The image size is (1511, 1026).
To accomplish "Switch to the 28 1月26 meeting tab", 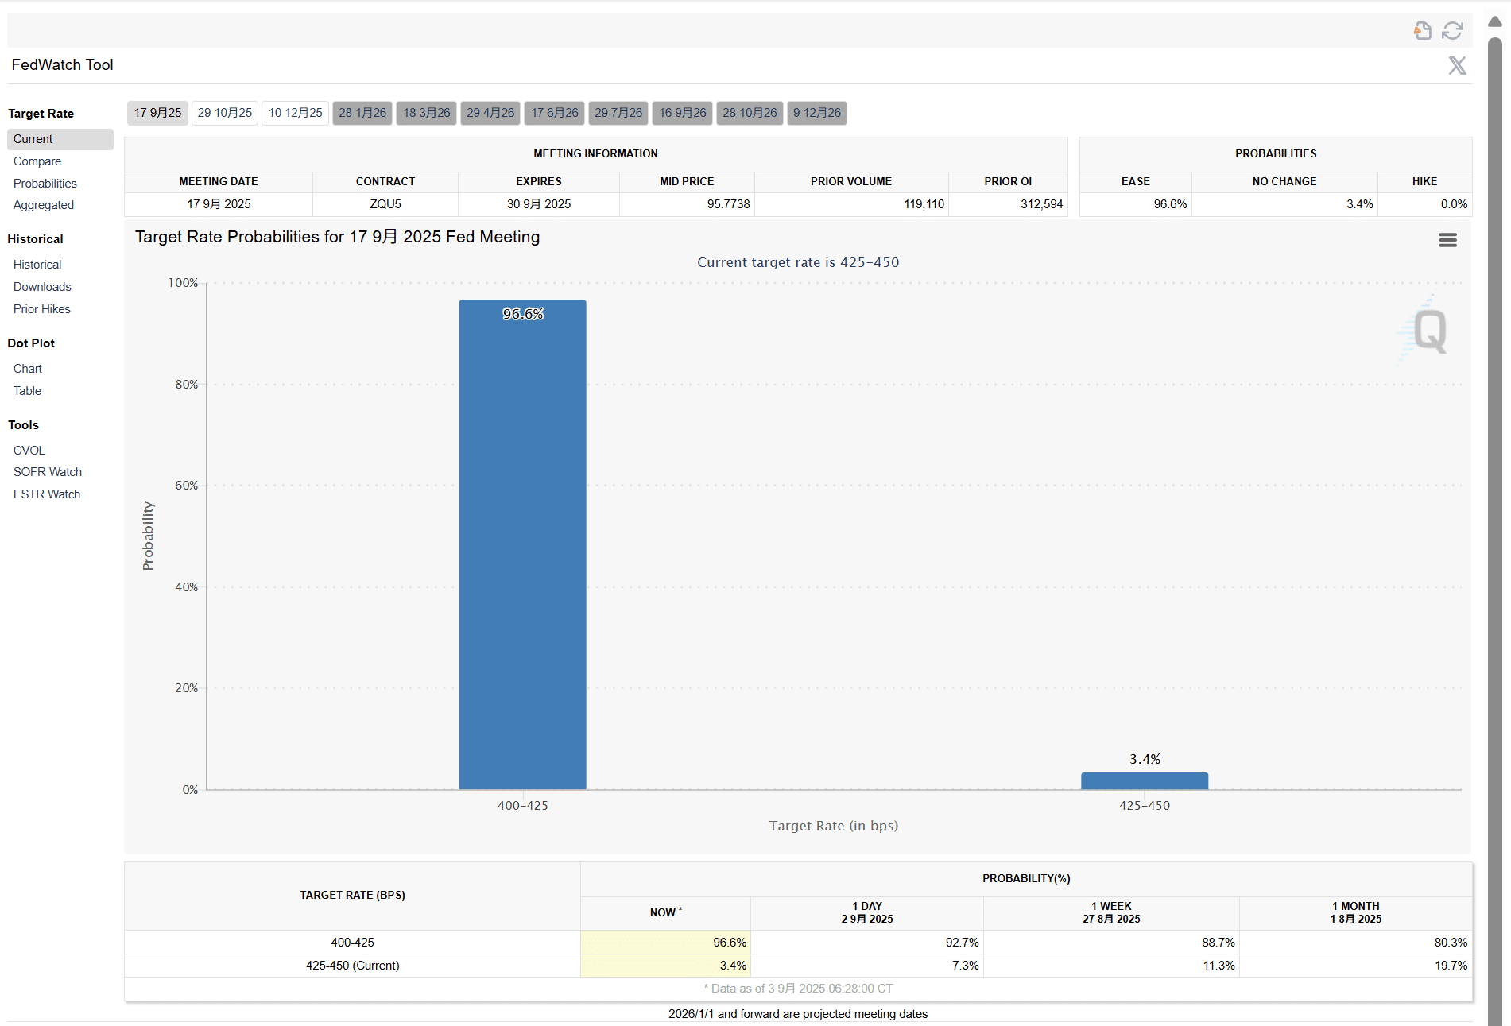I will click(362, 113).
